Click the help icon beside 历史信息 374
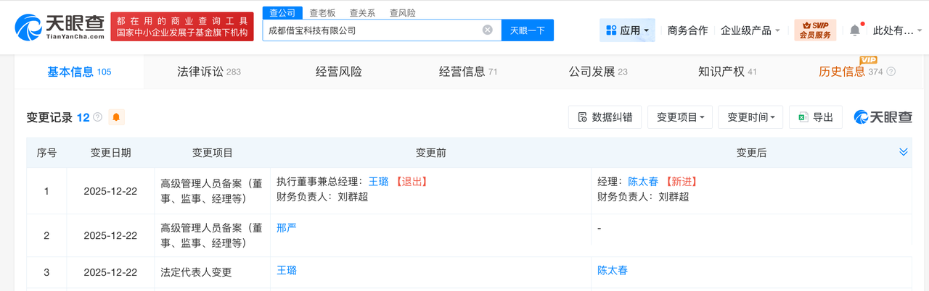The width and height of the screenshot is (929, 291). [891, 72]
